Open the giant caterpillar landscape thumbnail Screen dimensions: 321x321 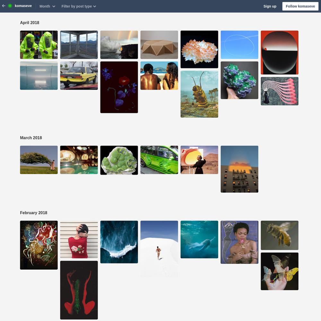[x=199, y=94]
